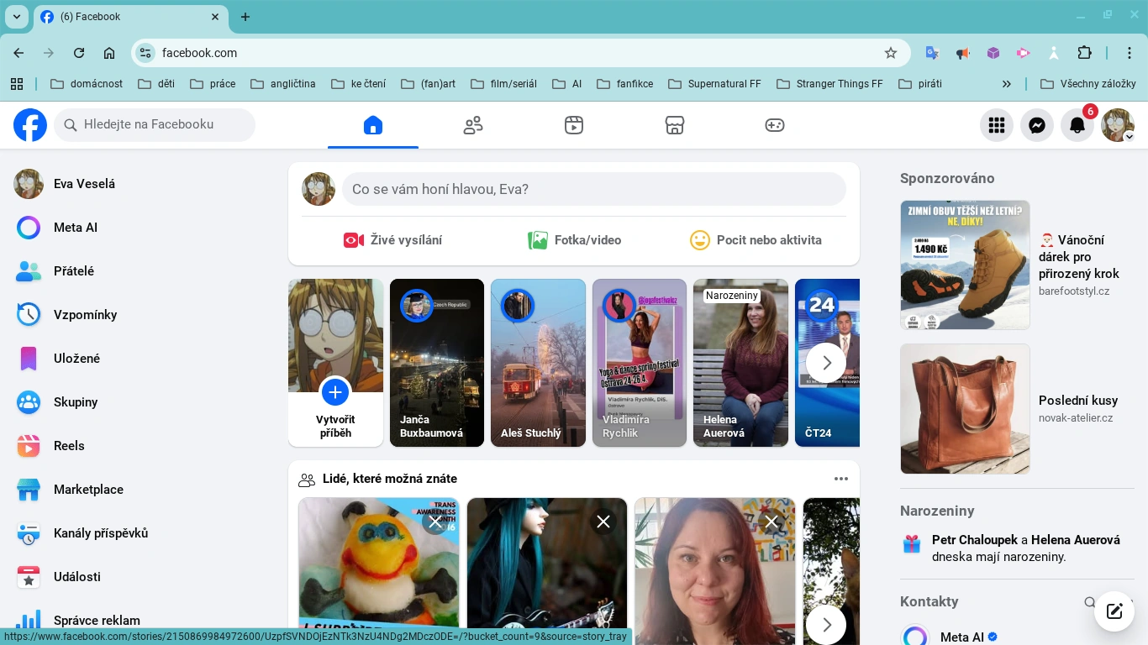Open Helena Auerová's birthday story
1148x645 pixels.
(740, 363)
